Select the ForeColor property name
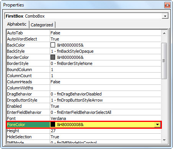Screen dimensions: 173x149 (16, 125)
